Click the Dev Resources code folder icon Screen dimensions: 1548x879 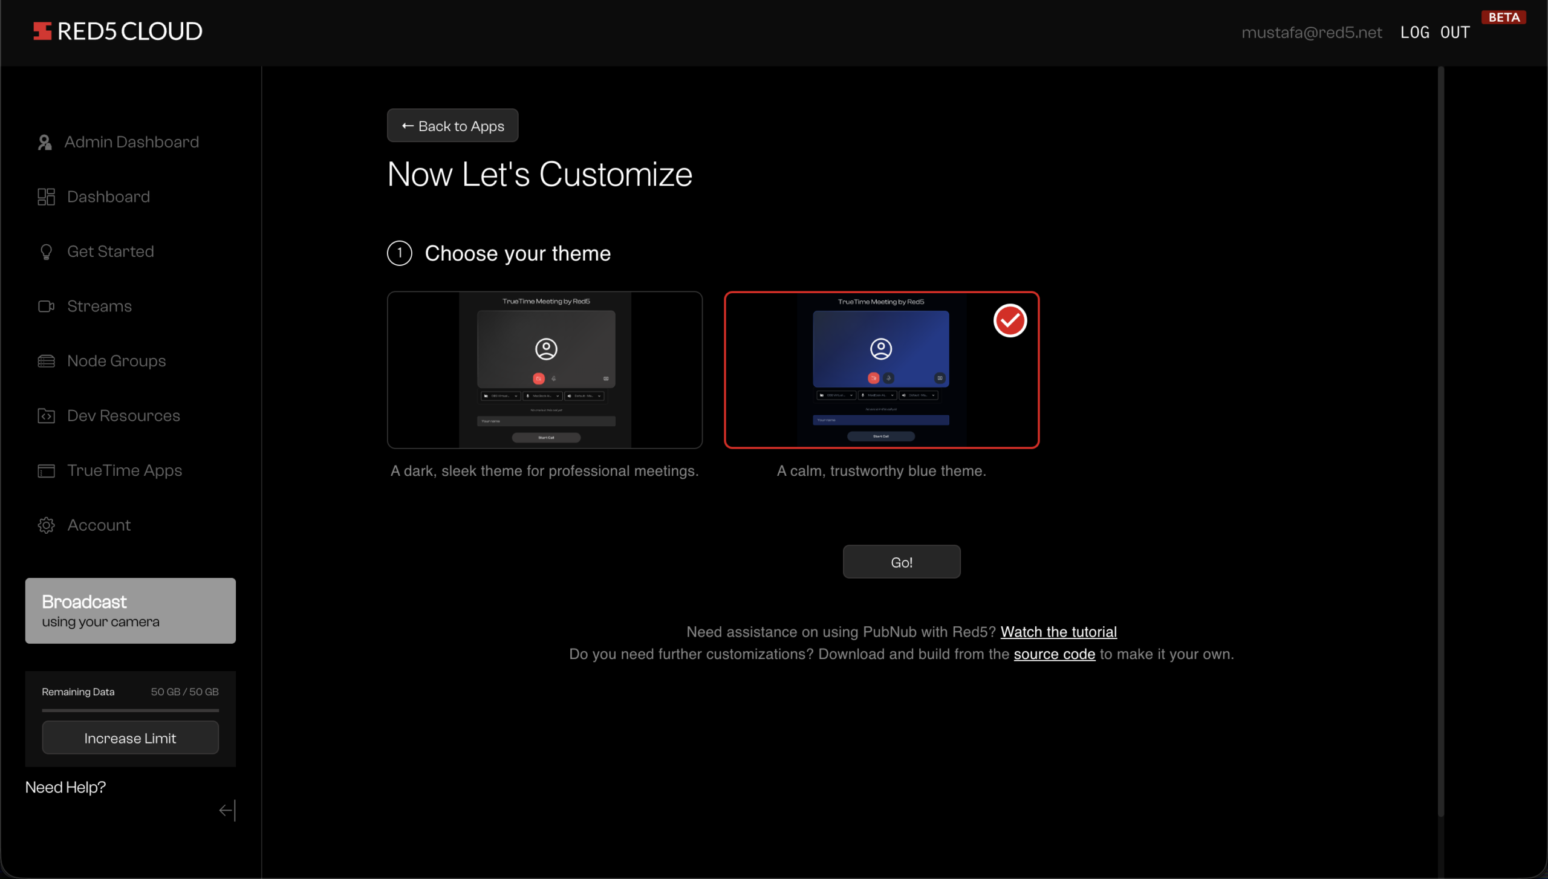pos(46,416)
